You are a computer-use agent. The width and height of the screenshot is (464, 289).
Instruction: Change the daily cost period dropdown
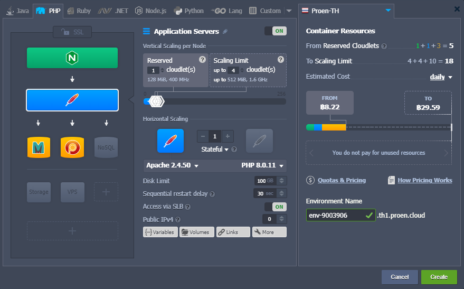point(441,77)
